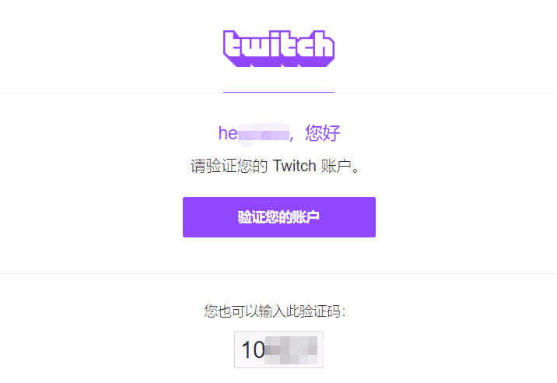557x383 pixels.
Task: Click the blurred part of the username
Action: (x=264, y=135)
